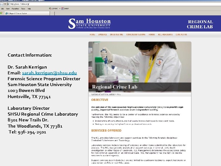Click the SERVICES OFFERED section heading
Viewport: 221px width, 166px height.
[106, 131]
